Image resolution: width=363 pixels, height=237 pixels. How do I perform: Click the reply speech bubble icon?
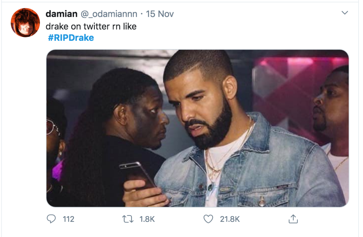(51, 219)
